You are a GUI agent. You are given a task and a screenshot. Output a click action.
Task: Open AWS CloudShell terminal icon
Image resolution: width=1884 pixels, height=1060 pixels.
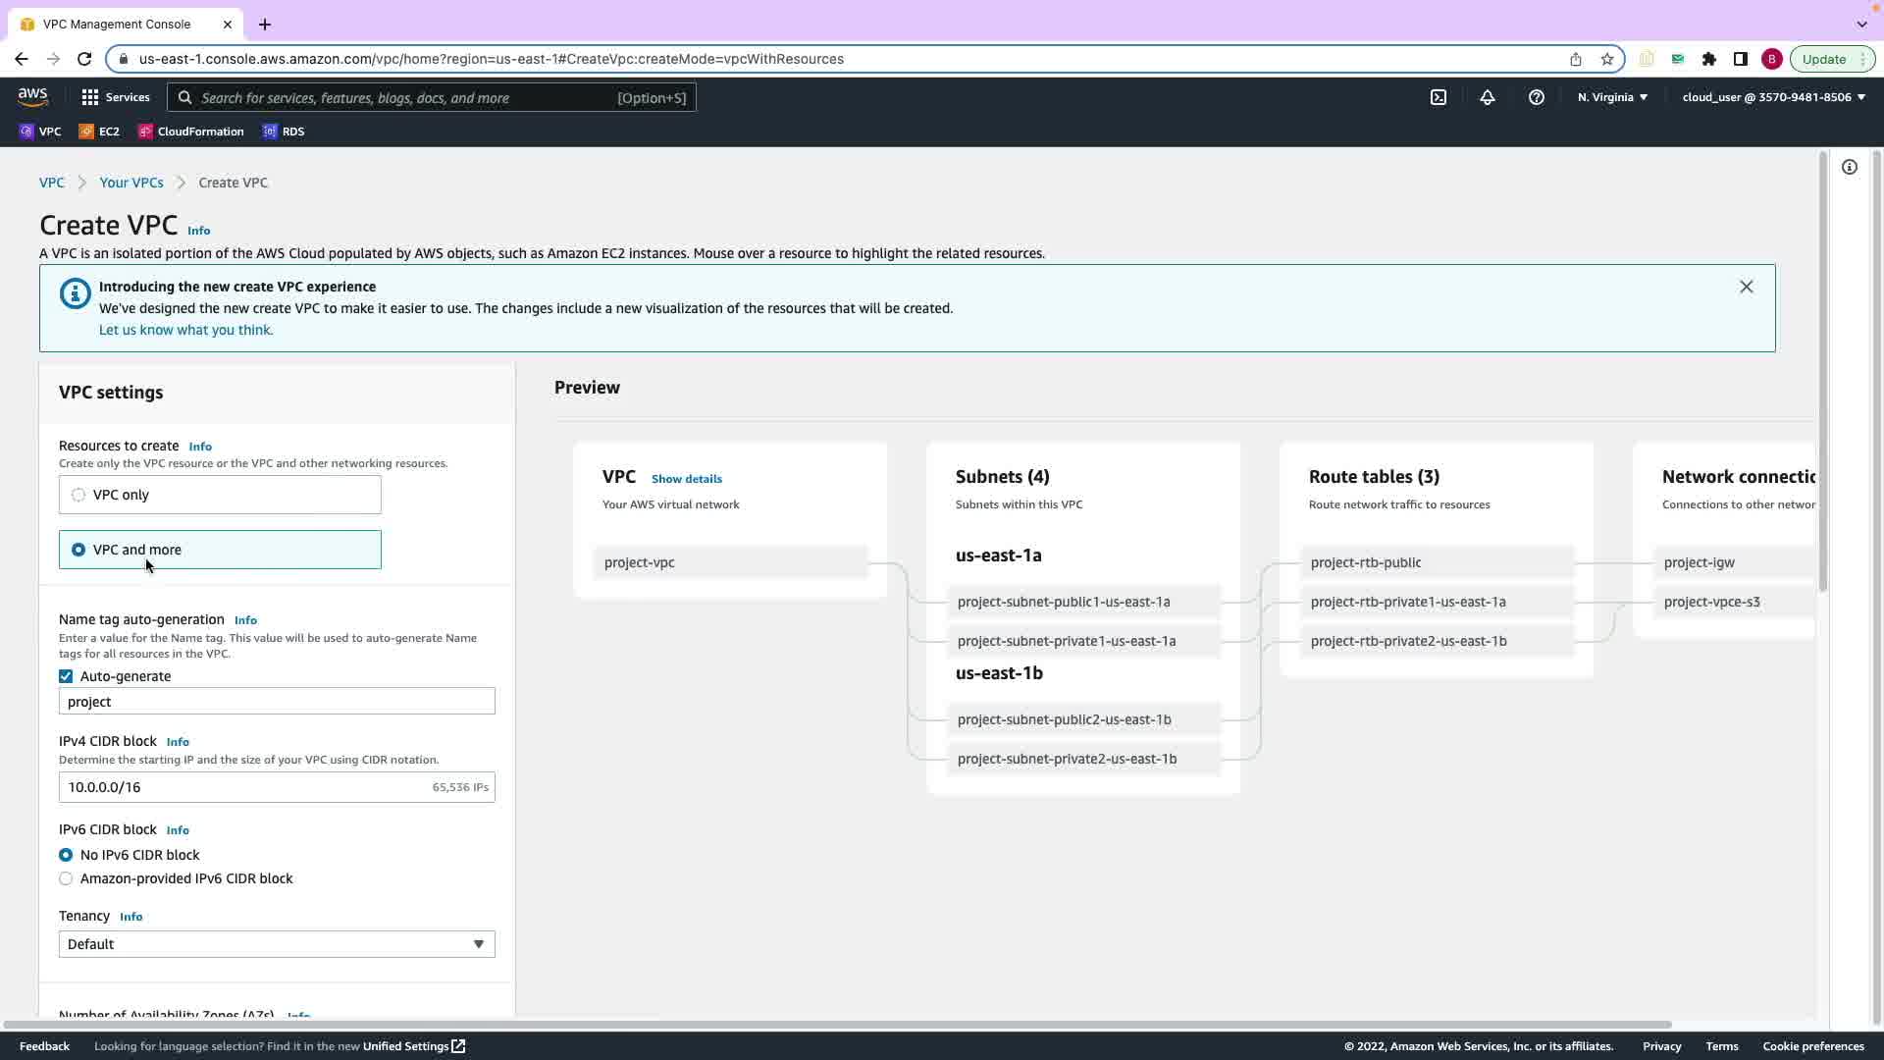[x=1438, y=97]
